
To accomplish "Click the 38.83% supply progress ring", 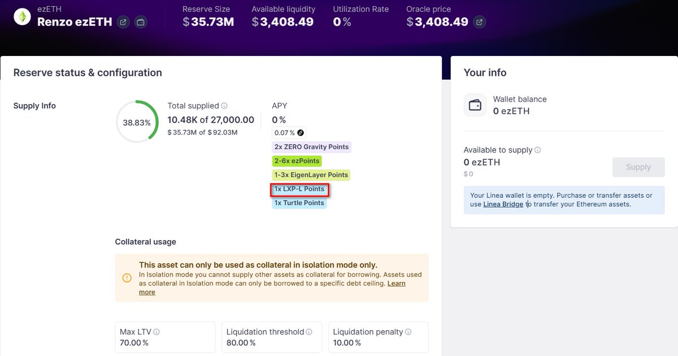I will pyautogui.click(x=137, y=122).
